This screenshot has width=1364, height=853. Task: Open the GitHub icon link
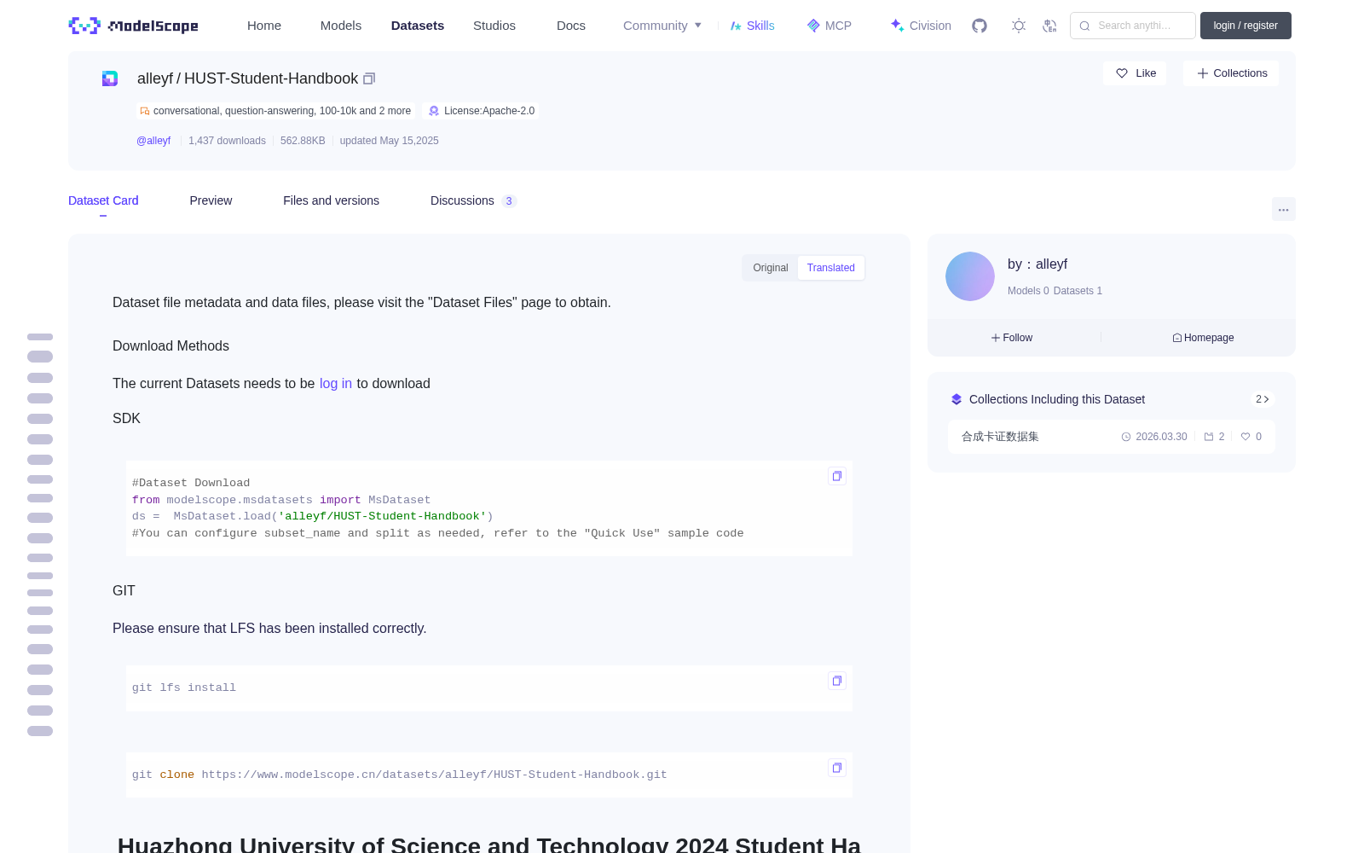click(980, 26)
